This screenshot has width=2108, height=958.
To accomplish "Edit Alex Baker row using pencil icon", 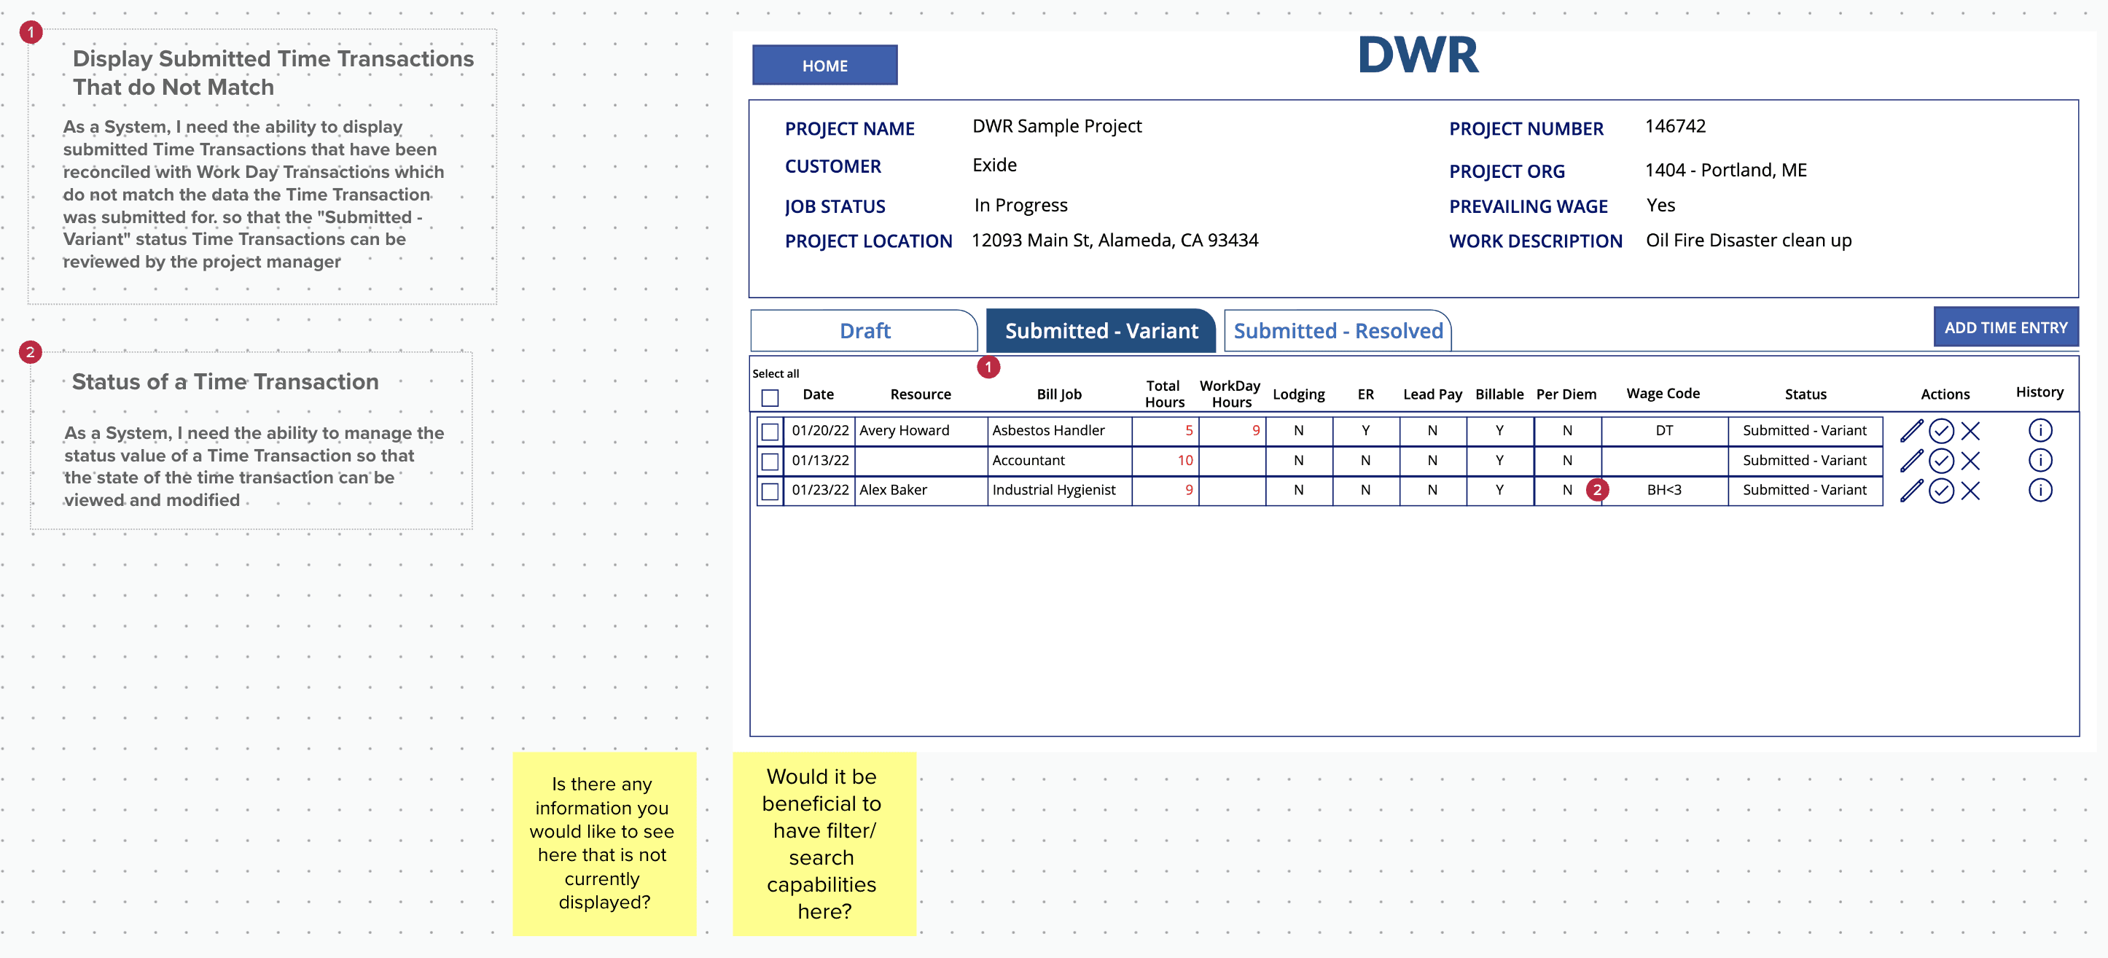I will click(1910, 491).
